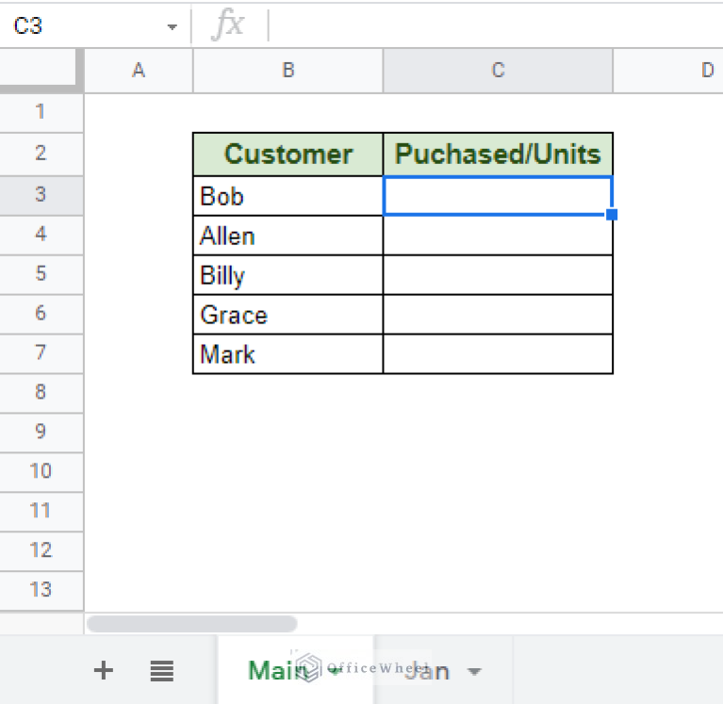Screen dimensions: 723x704
Task: Click into the formula bar
Action: [490, 26]
